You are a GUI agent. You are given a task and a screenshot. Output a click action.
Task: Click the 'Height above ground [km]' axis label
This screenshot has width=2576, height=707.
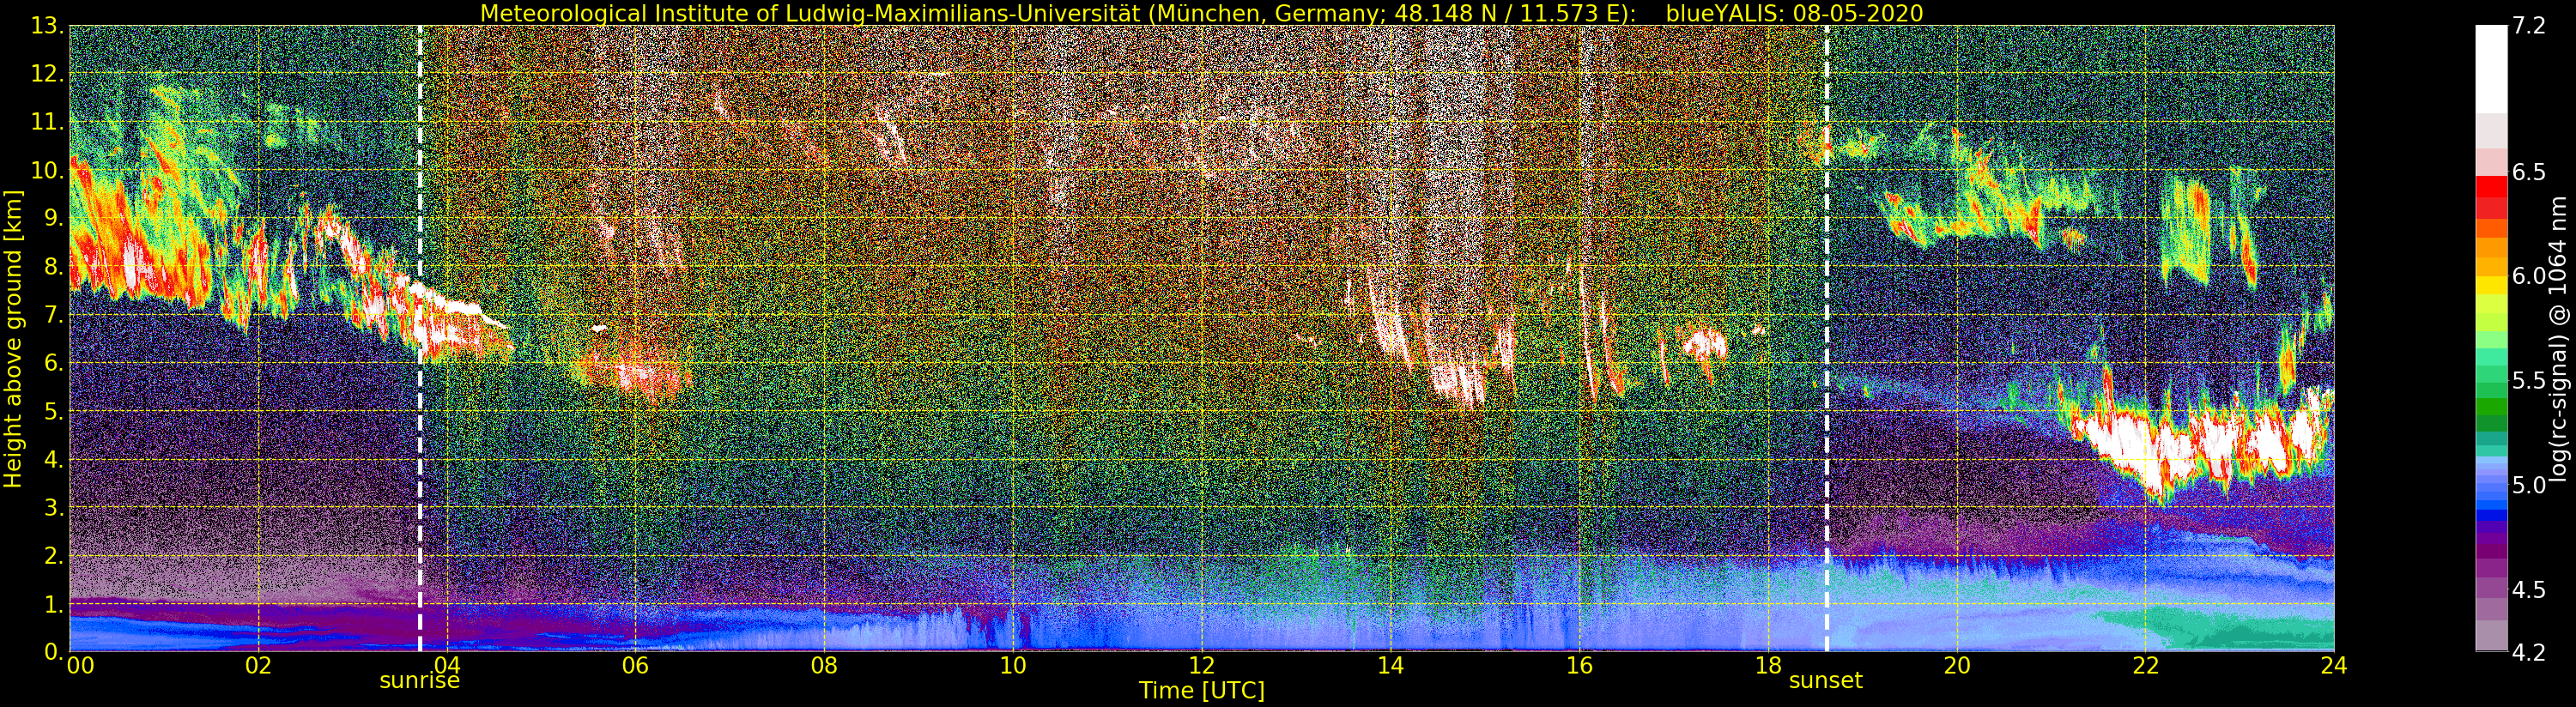[13, 338]
